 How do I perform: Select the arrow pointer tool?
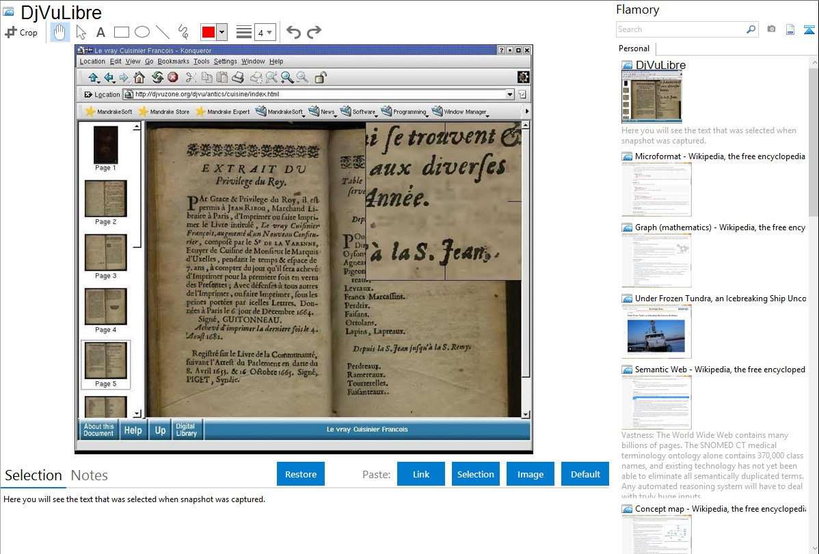coord(81,32)
